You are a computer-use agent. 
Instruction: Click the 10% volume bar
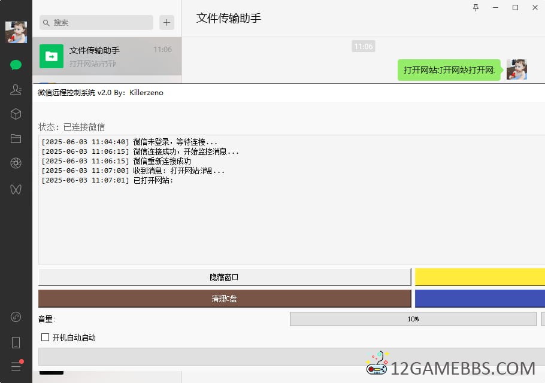point(413,319)
